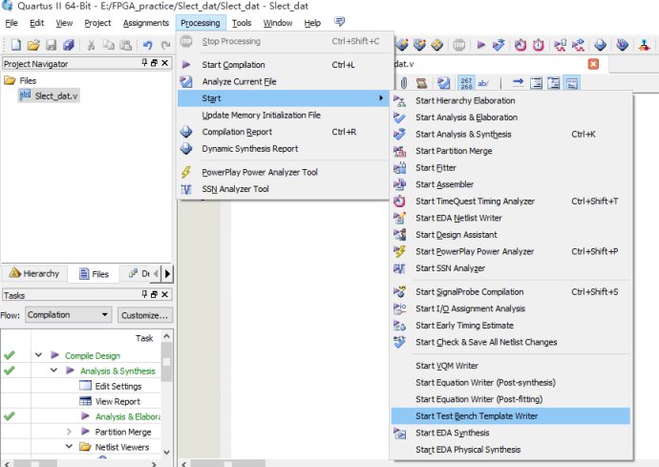Click the New file toolbar icon
Image resolution: width=659 pixels, height=467 pixels.
(x=15, y=45)
